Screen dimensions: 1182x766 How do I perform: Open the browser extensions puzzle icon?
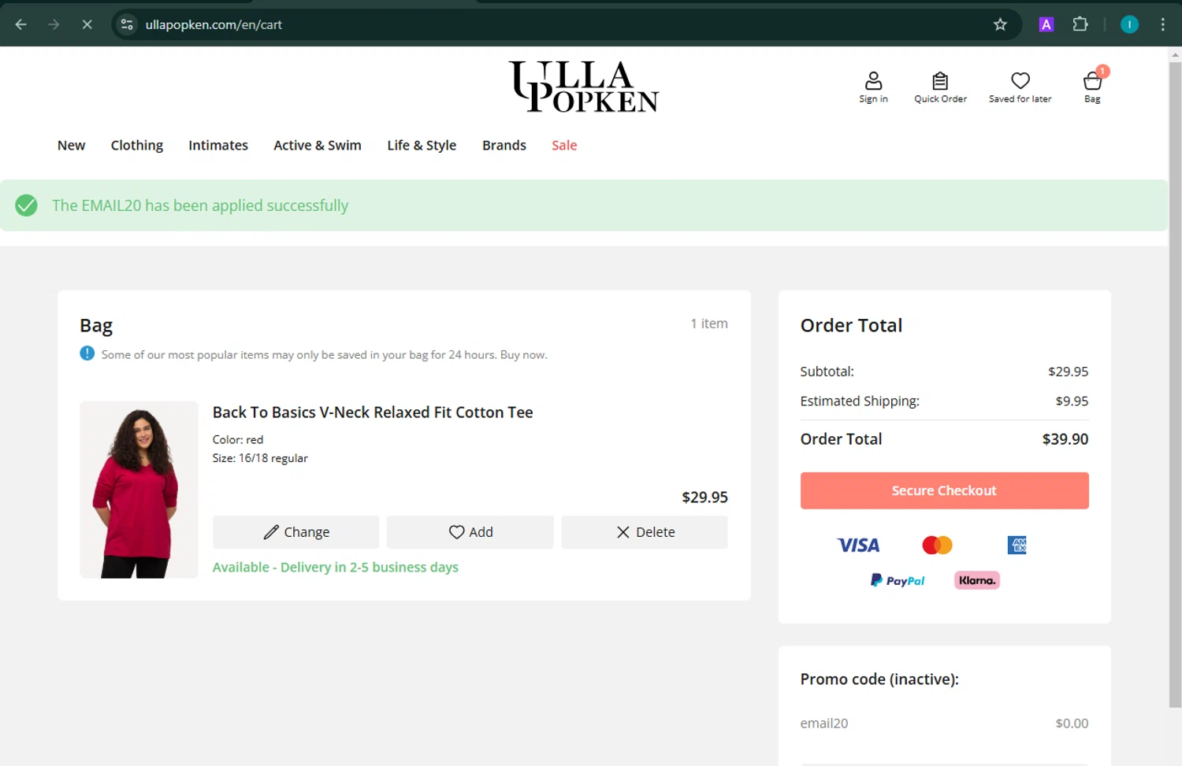click(x=1080, y=24)
